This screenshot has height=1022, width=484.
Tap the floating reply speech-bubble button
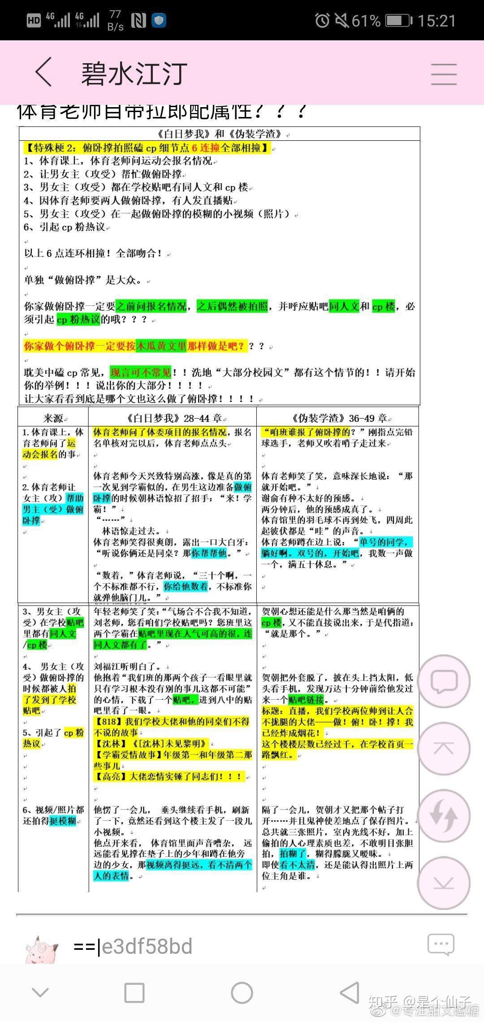[x=444, y=682]
